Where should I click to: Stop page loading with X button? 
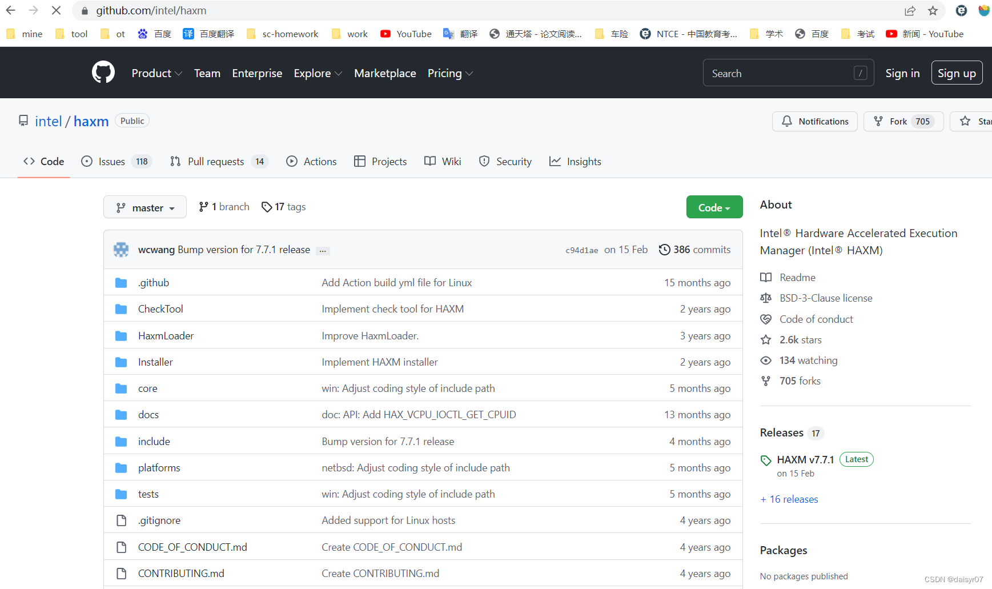tap(56, 10)
